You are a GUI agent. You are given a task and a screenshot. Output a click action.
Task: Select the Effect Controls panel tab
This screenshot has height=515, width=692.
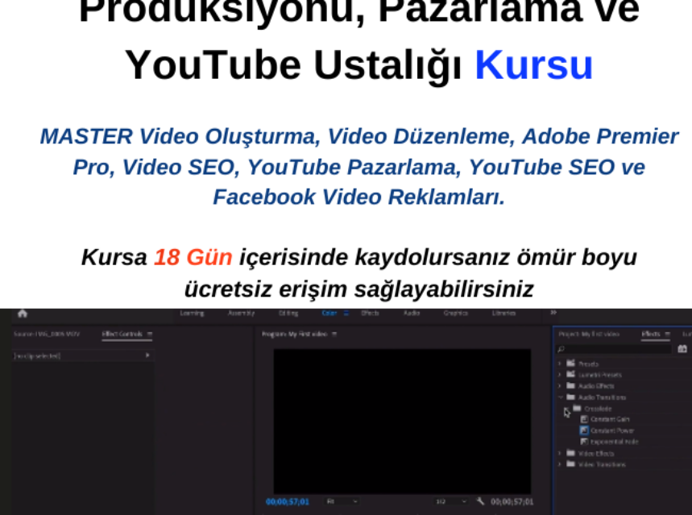point(122,334)
